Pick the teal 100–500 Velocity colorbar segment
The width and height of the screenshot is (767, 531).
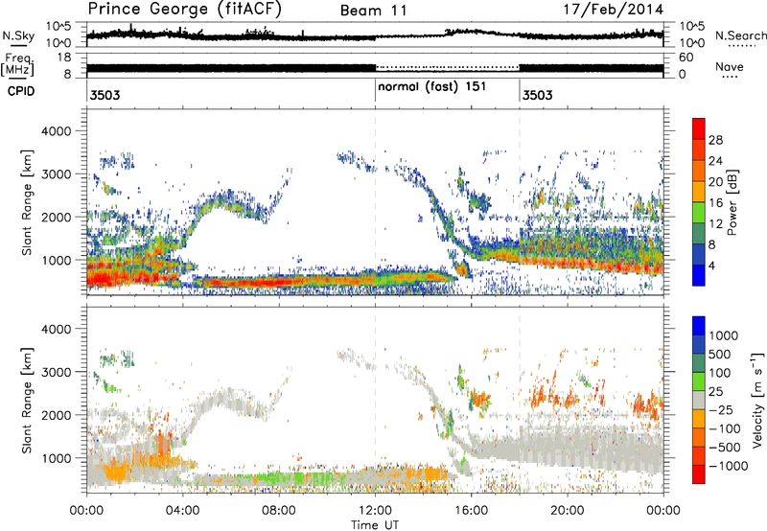(699, 363)
